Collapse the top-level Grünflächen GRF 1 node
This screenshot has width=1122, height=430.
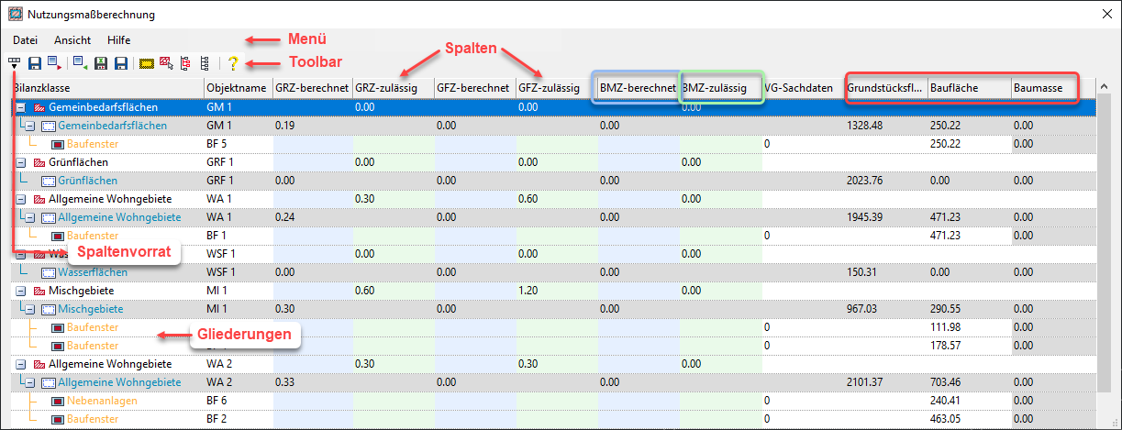pos(21,162)
